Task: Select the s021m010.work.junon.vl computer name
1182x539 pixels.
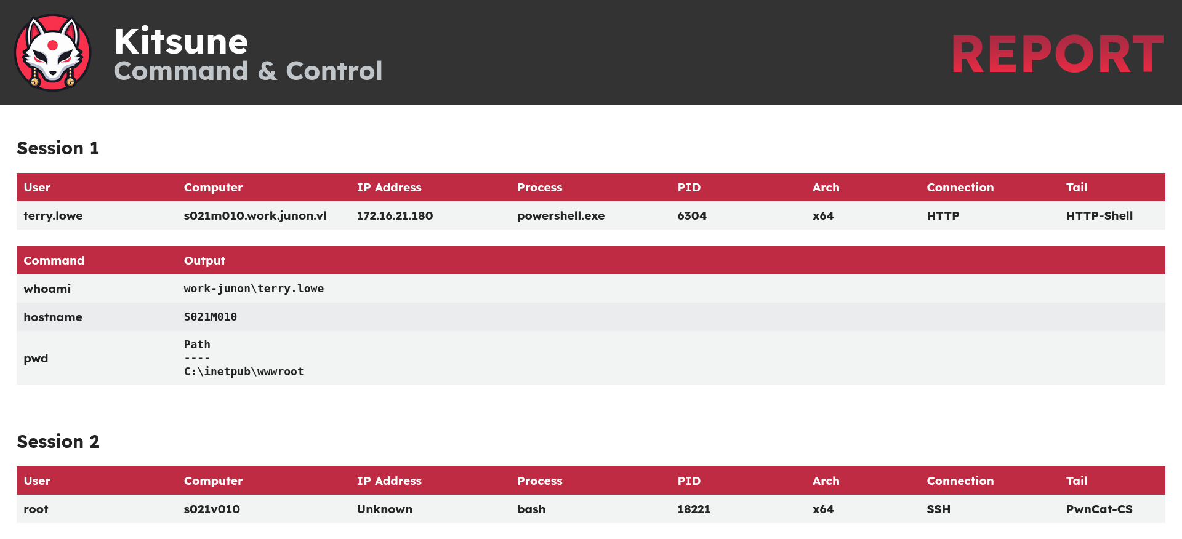Action: pos(255,216)
